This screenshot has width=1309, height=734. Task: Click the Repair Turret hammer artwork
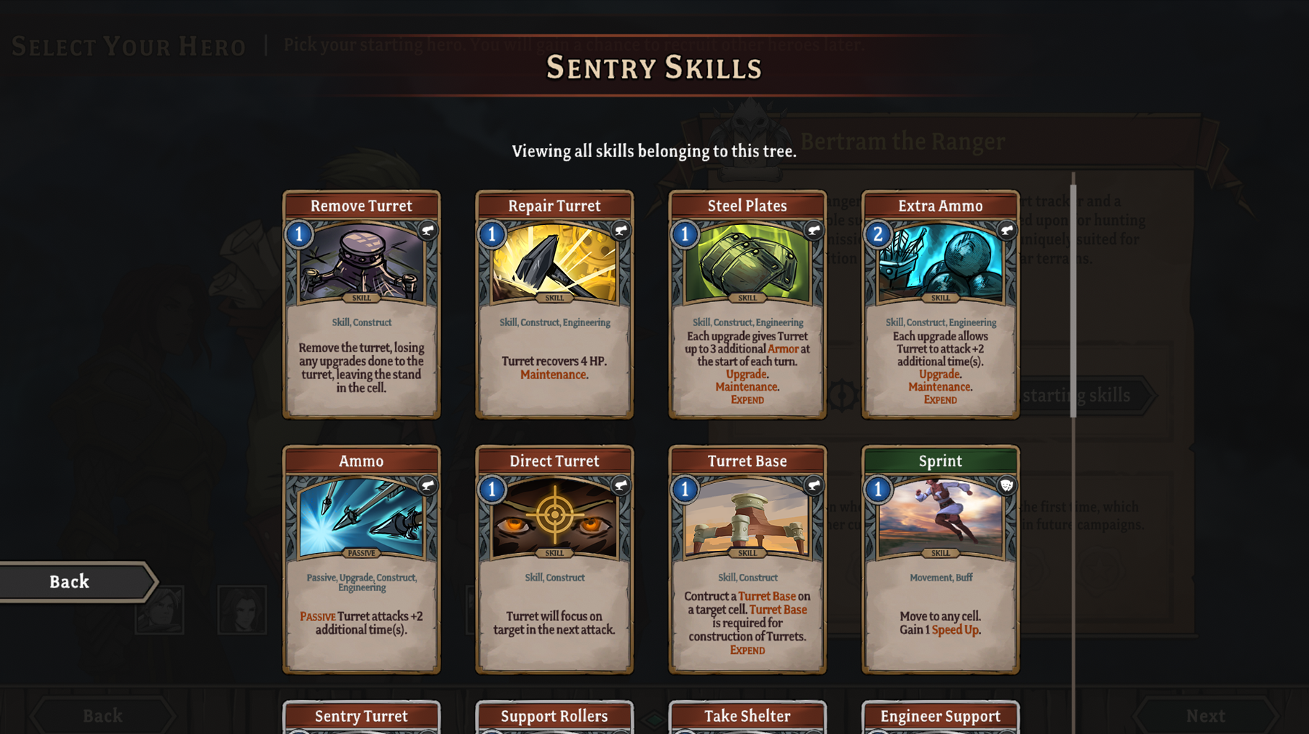tap(554, 262)
